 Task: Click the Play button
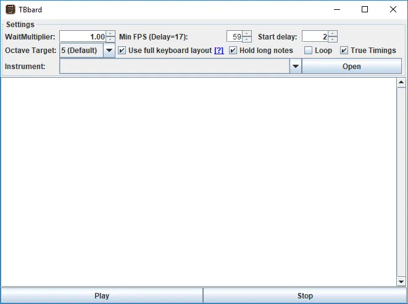click(x=102, y=296)
